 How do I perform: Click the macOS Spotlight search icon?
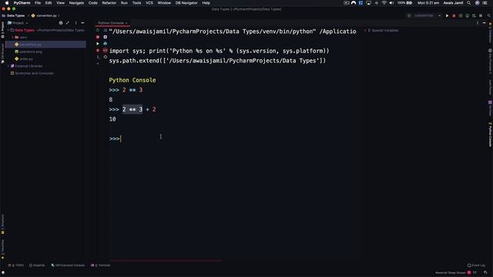pyautogui.click(x=469, y=3)
